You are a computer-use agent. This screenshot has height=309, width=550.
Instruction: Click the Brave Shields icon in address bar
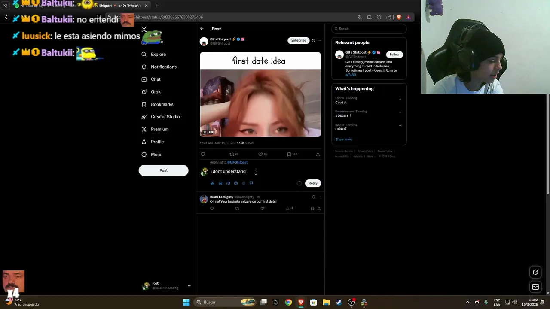399,17
